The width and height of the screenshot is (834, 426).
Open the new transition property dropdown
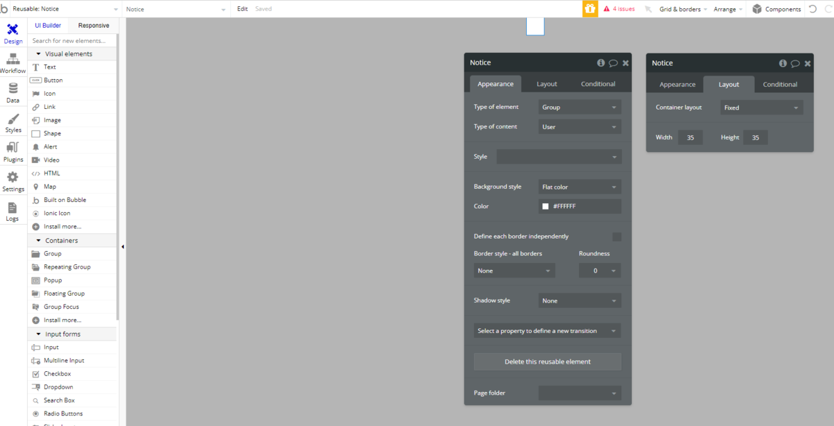point(548,331)
